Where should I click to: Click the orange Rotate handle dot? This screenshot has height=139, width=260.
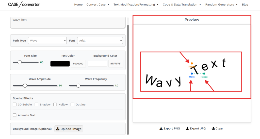tap(192, 63)
